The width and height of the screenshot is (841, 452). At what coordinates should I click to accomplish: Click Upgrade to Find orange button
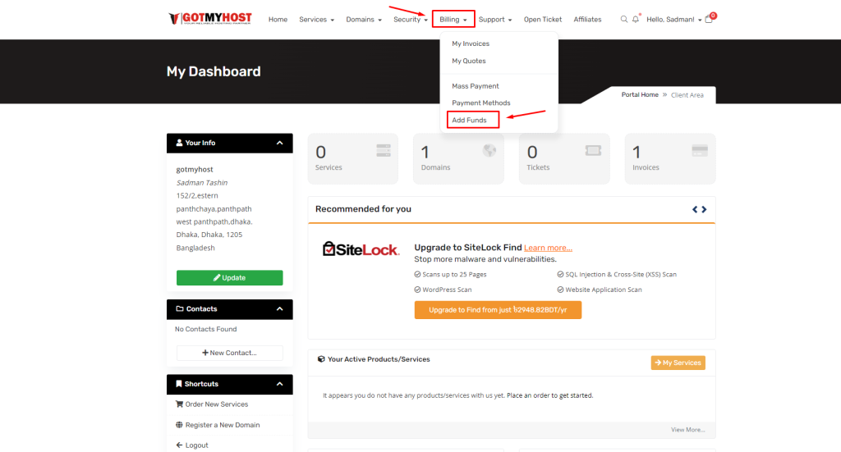pyautogui.click(x=498, y=310)
